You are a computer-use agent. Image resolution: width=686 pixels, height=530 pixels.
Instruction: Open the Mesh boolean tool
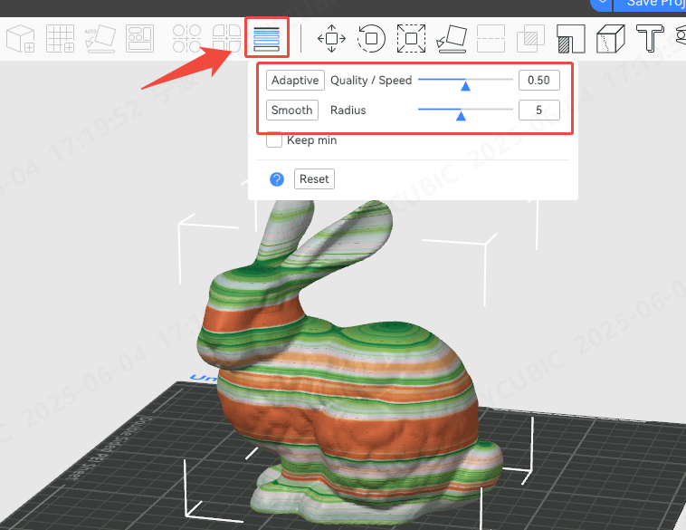530,39
